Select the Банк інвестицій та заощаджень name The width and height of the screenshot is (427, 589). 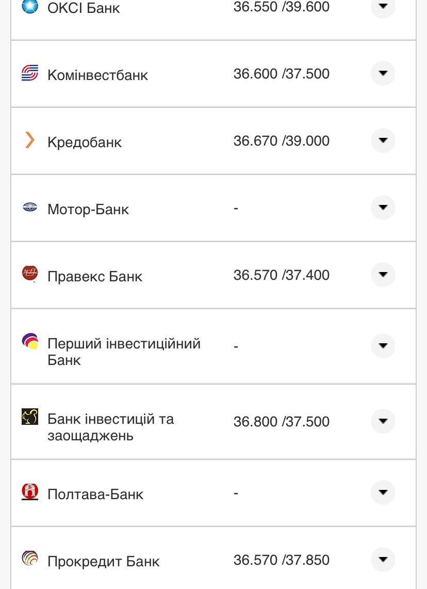[110, 427]
